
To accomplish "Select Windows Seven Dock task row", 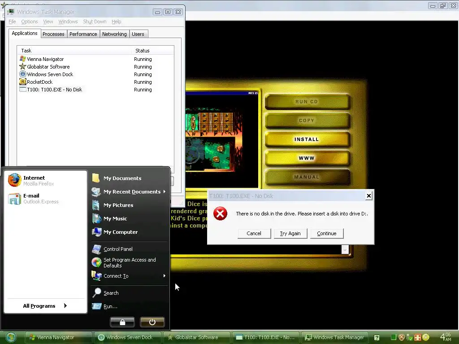I will click(95, 74).
